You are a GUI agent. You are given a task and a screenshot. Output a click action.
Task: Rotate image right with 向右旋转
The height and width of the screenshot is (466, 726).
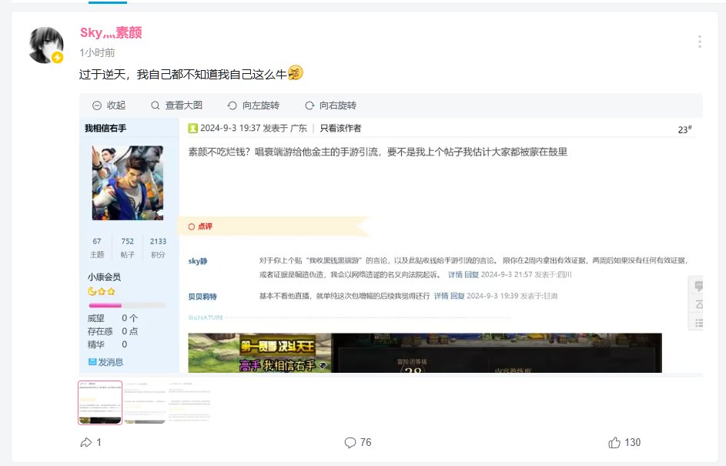(x=330, y=106)
